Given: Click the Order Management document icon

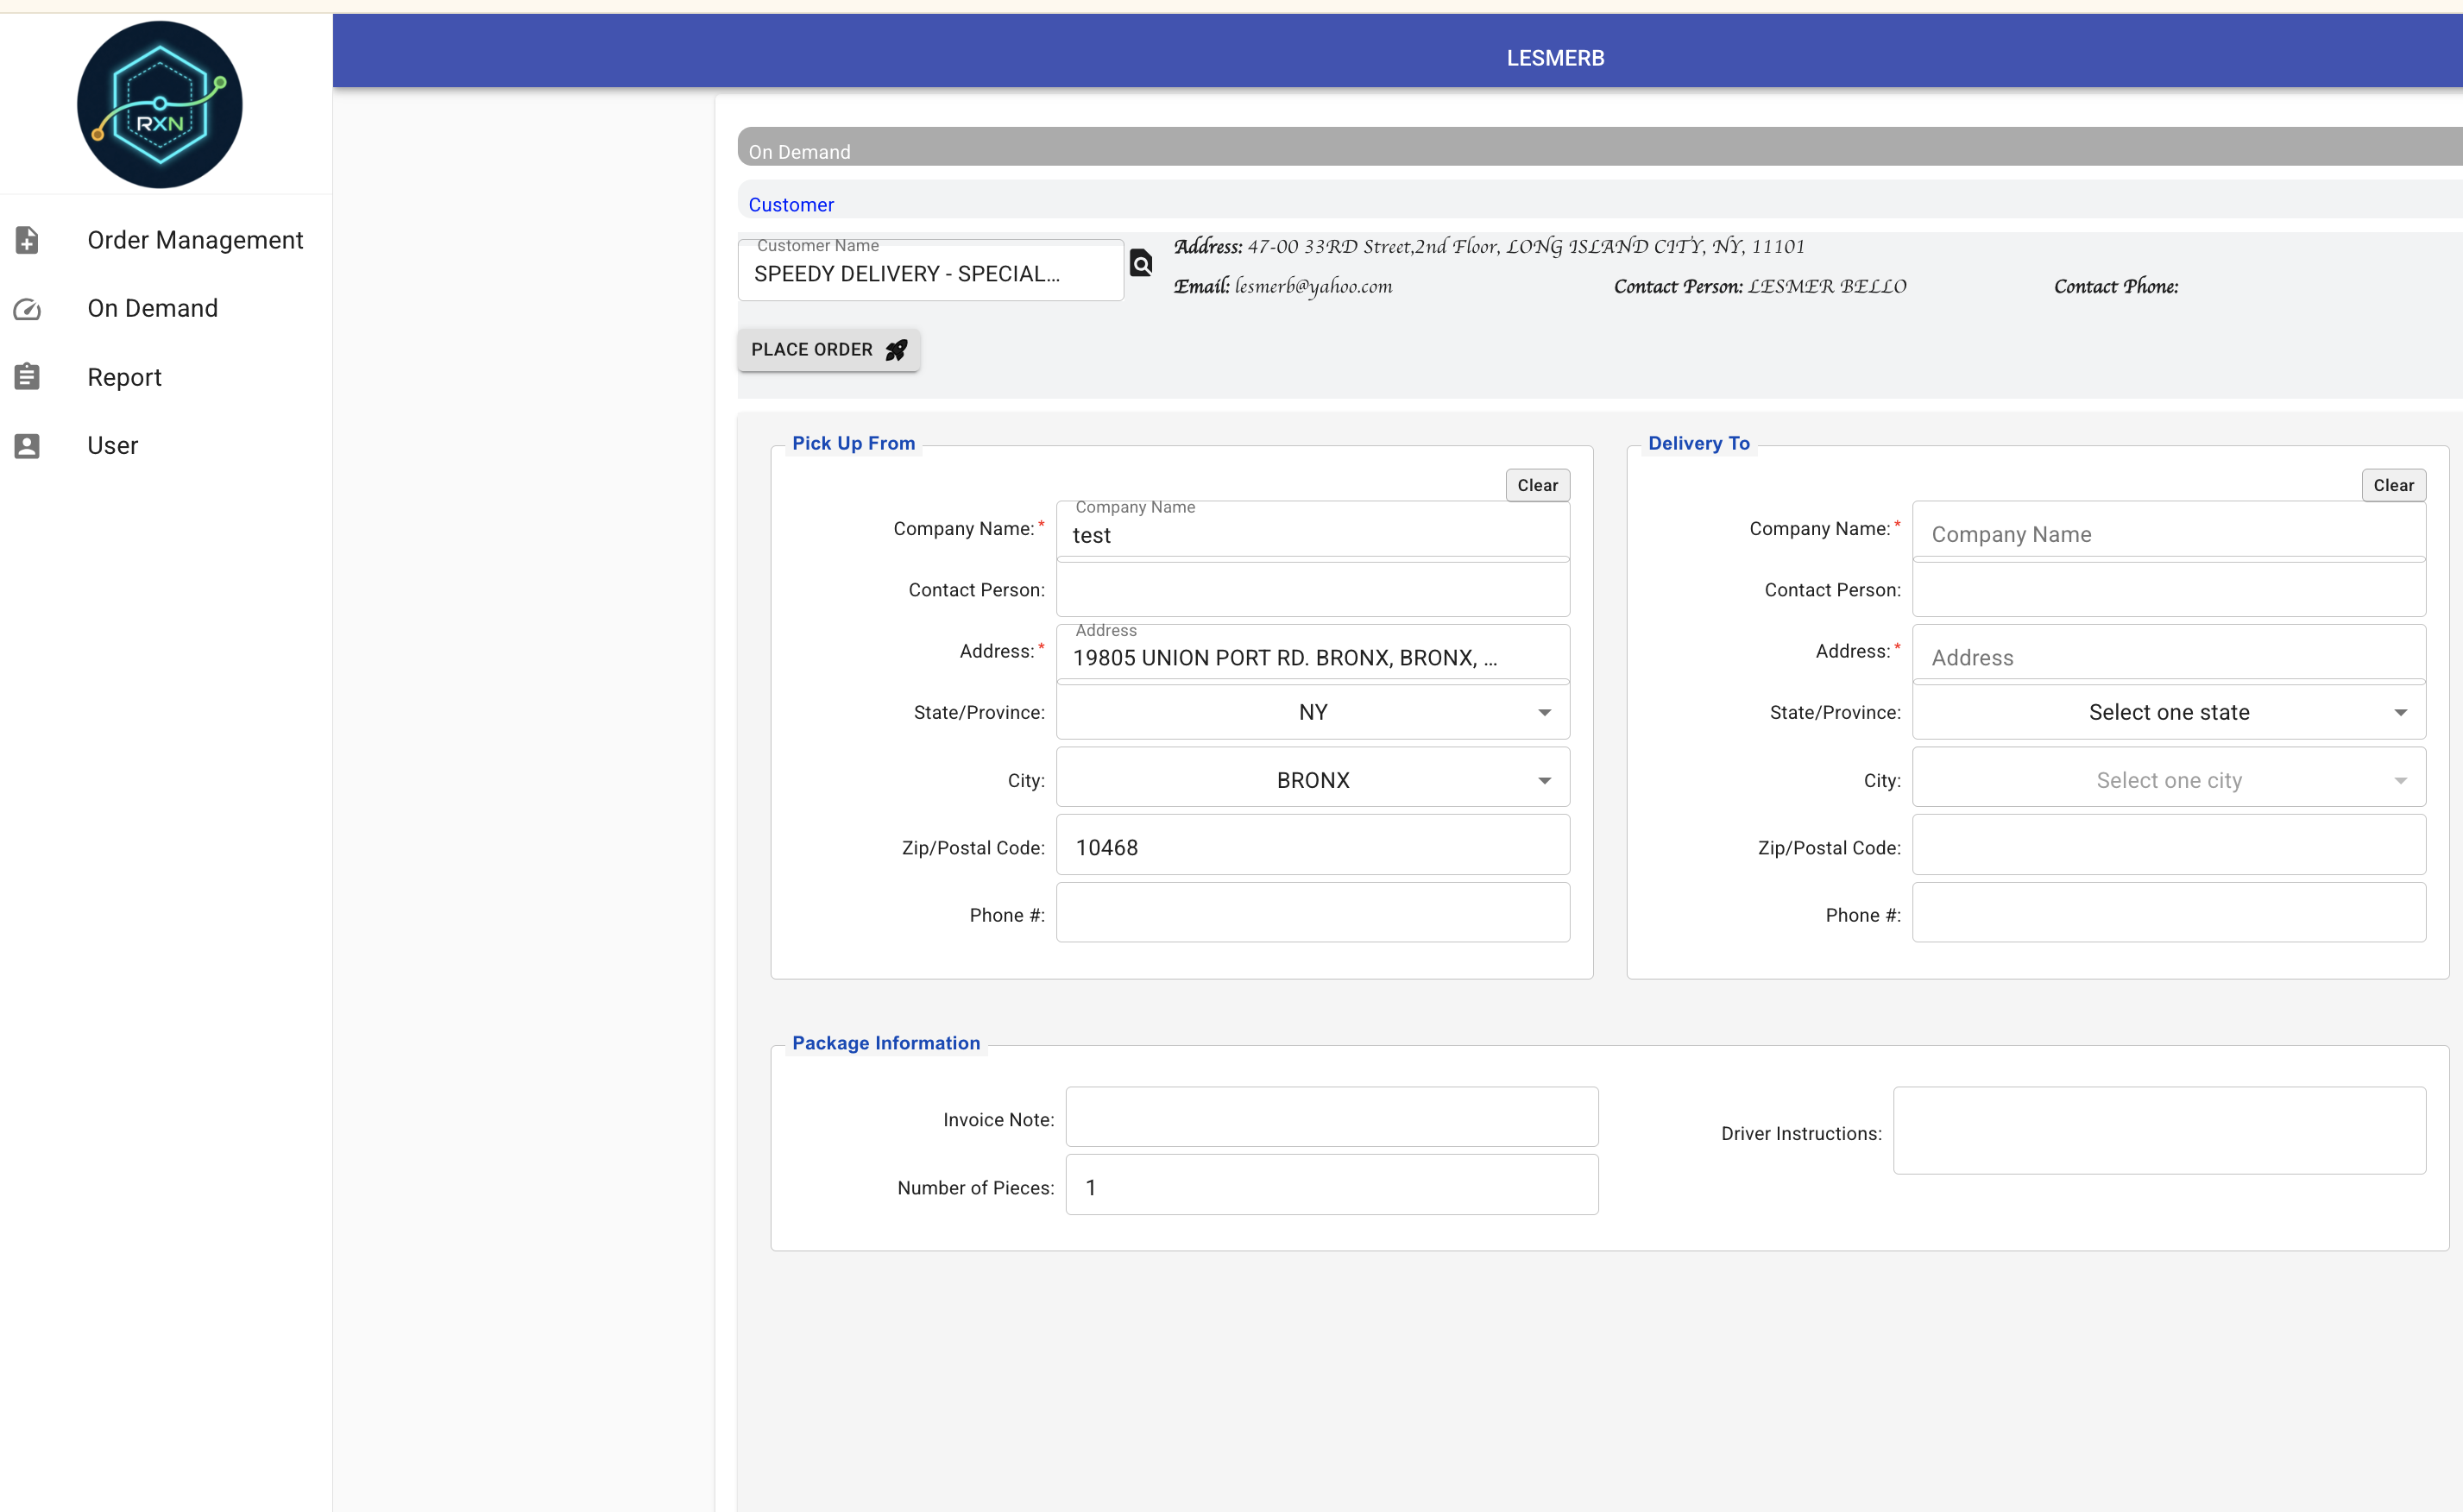Looking at the screenshot, I should coord(27,240).
